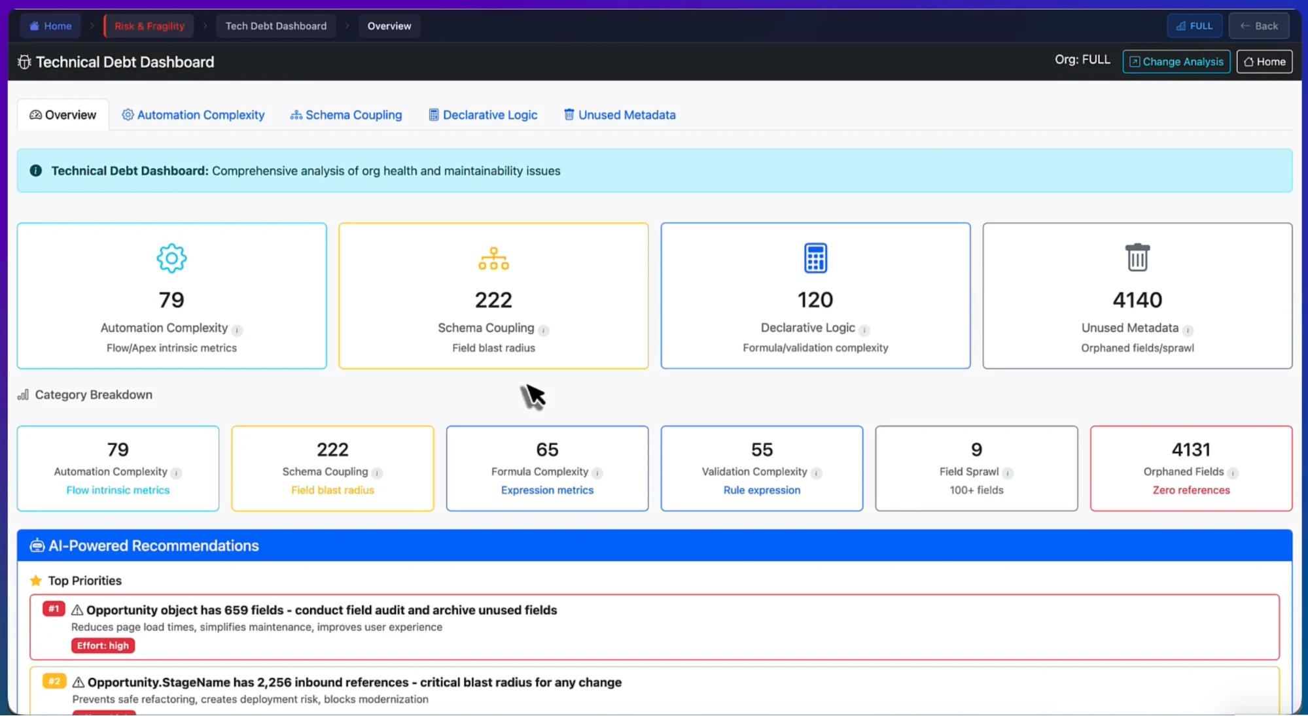Open the #1 Opportunity object recommendation card
Viewport: 1308px width, 716px height.
(x=654, y=626)
